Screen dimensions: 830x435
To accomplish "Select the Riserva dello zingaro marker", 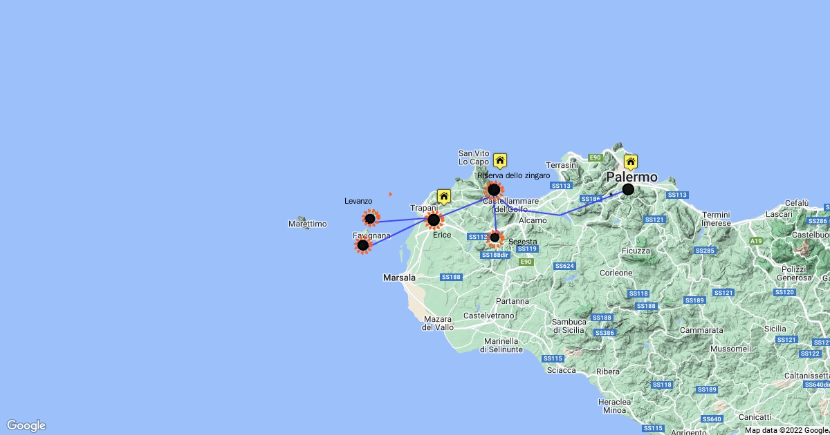I will click(x=494, y=189).
